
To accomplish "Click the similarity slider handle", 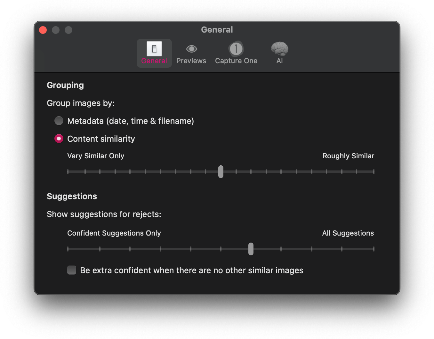I will click(221, 172).
